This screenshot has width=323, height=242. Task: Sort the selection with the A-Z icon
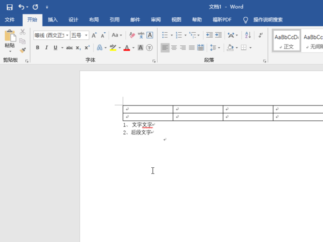248,35
